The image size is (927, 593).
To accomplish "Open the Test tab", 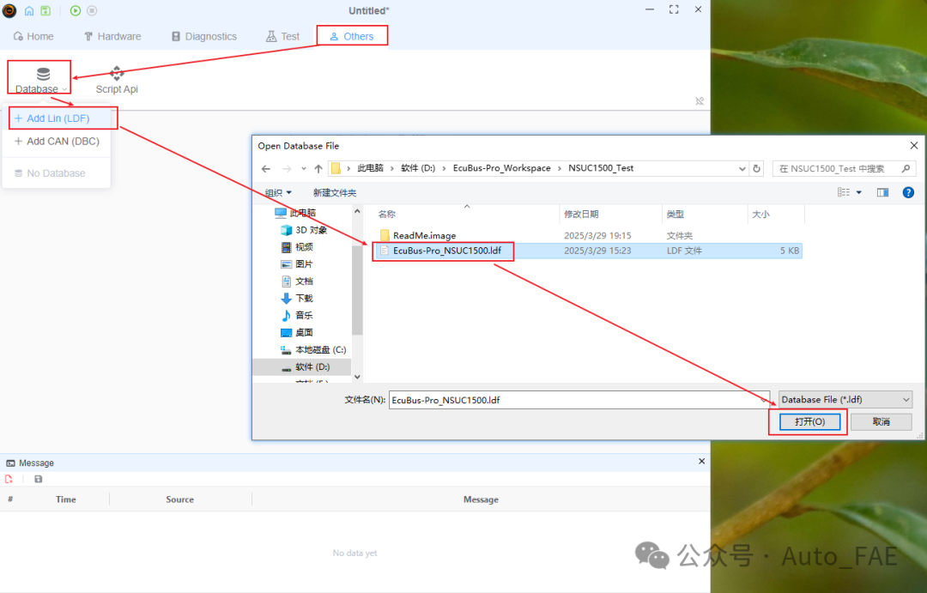I will [x=282, y=36].
